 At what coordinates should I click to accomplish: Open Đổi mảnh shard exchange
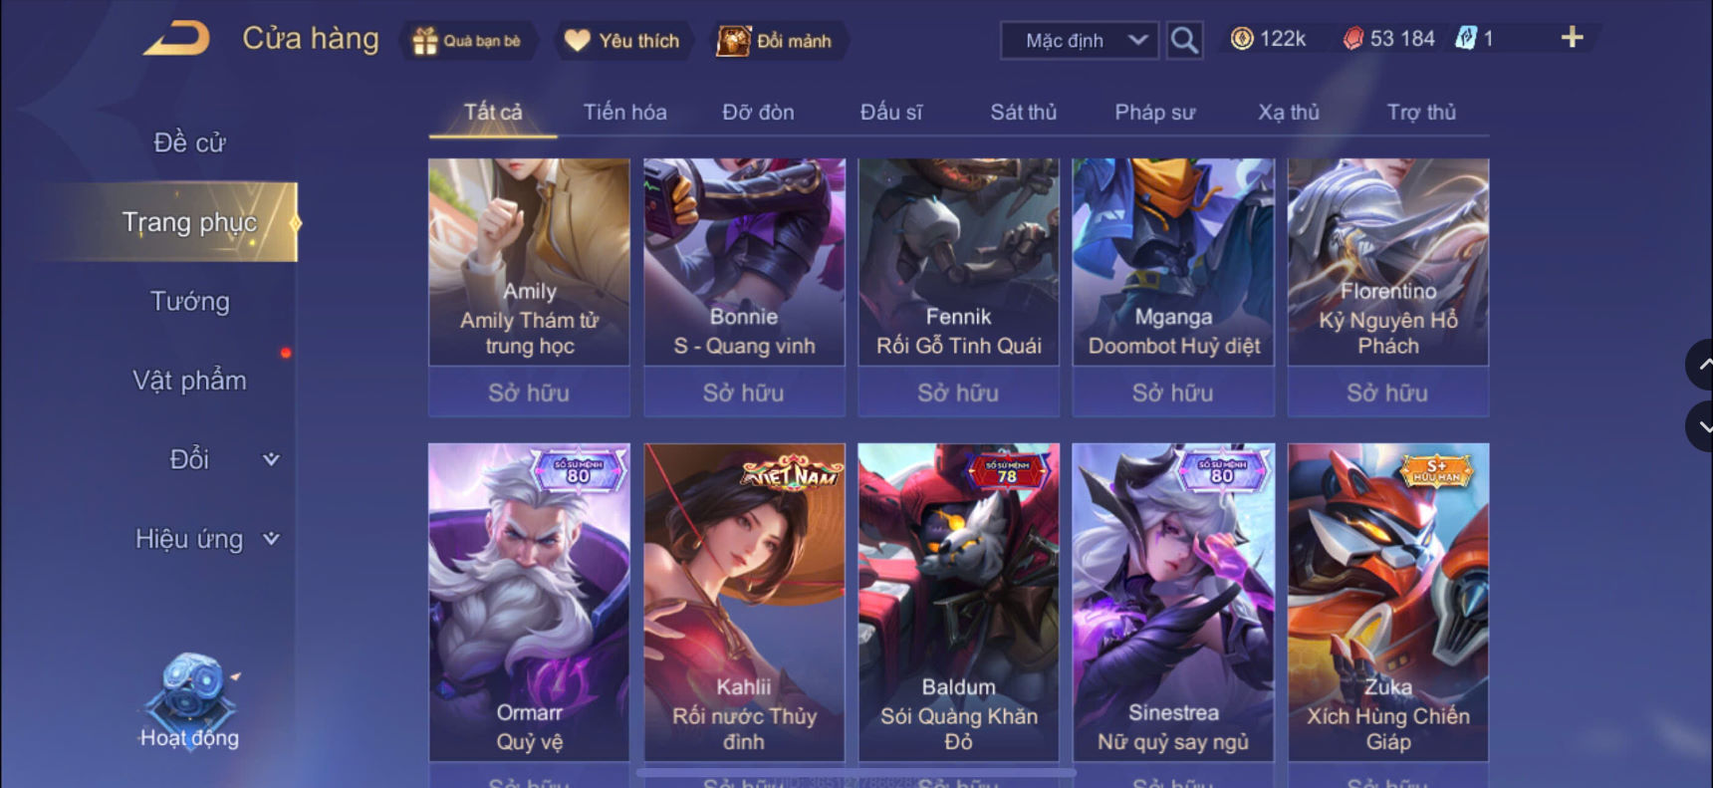click(x=775, y=41)
